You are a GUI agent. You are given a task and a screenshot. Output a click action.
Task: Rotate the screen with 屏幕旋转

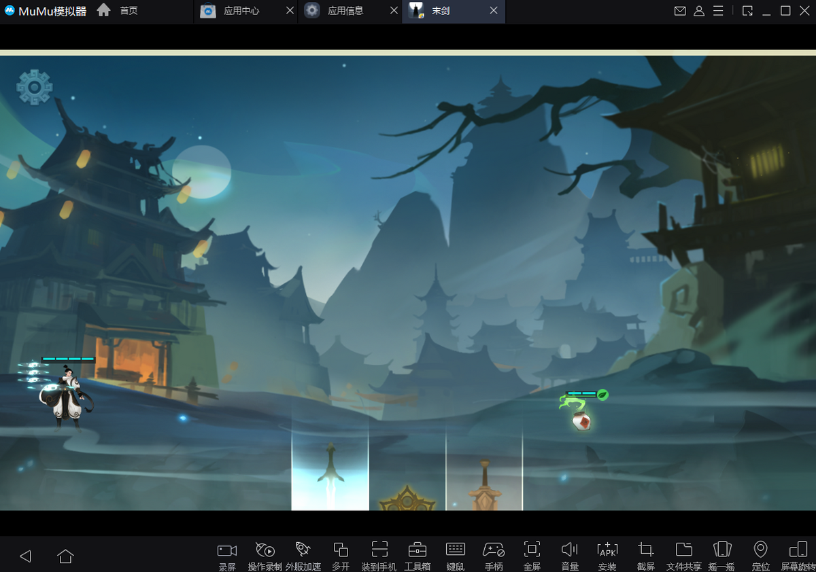798,556
